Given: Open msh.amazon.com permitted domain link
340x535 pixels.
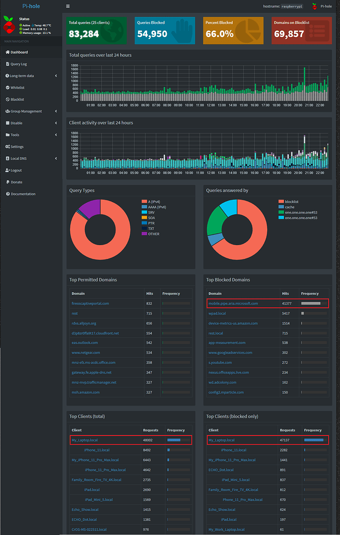Looking at the screenshot, I should click(86, 392).
